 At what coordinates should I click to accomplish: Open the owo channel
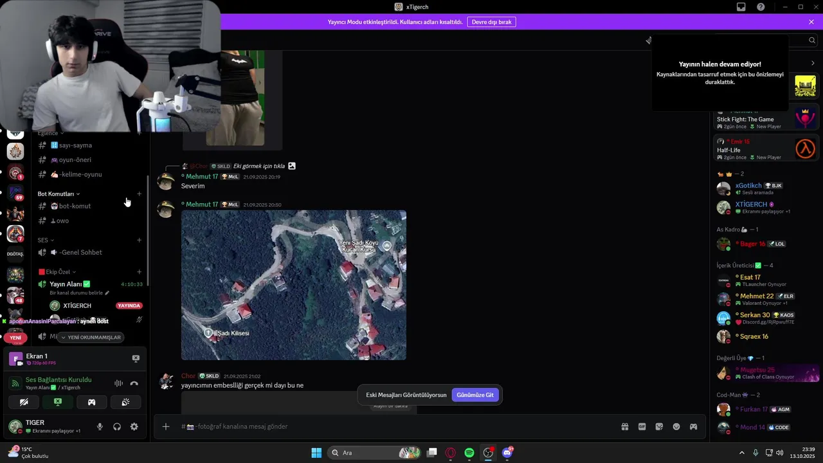(90, 221)
